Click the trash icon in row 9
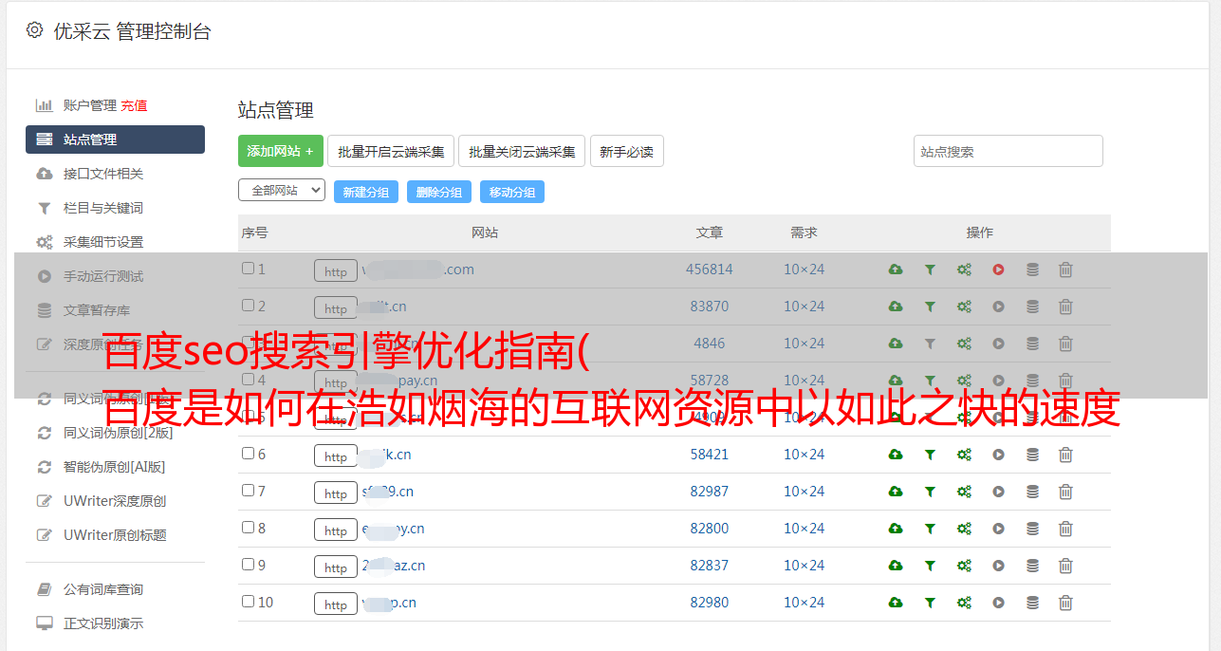Viewport: 1221px width, 651px height. [x=1065, y=566]
